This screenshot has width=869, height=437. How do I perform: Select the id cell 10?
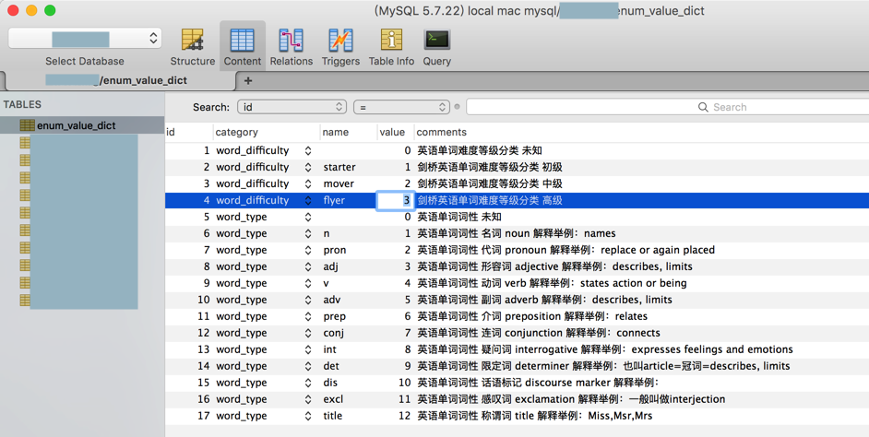(x=204, y=301)
